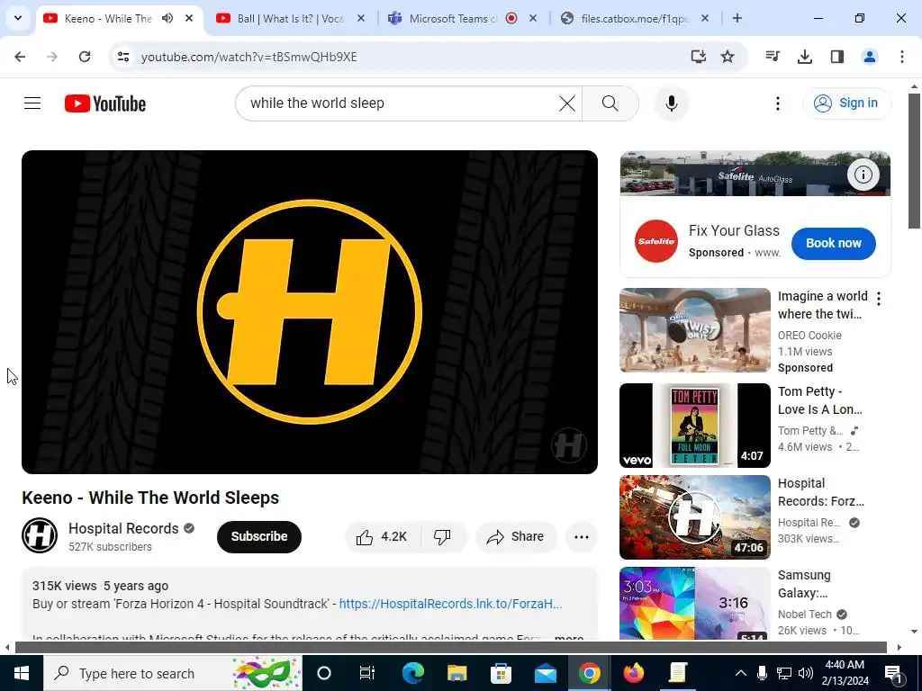922x691 pixels.
Task: Click the Windows taskbar search box
Action: (x=173, y=673)
